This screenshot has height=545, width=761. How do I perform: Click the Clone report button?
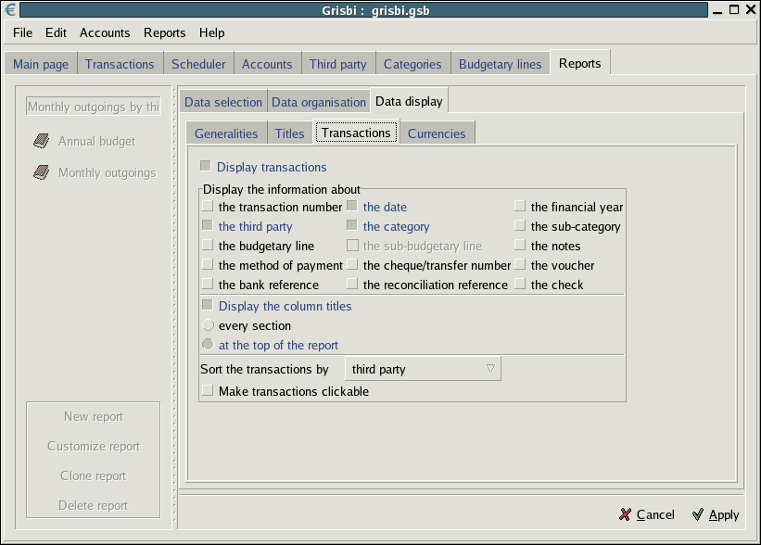pyautogui.click(x=94, y=475)
